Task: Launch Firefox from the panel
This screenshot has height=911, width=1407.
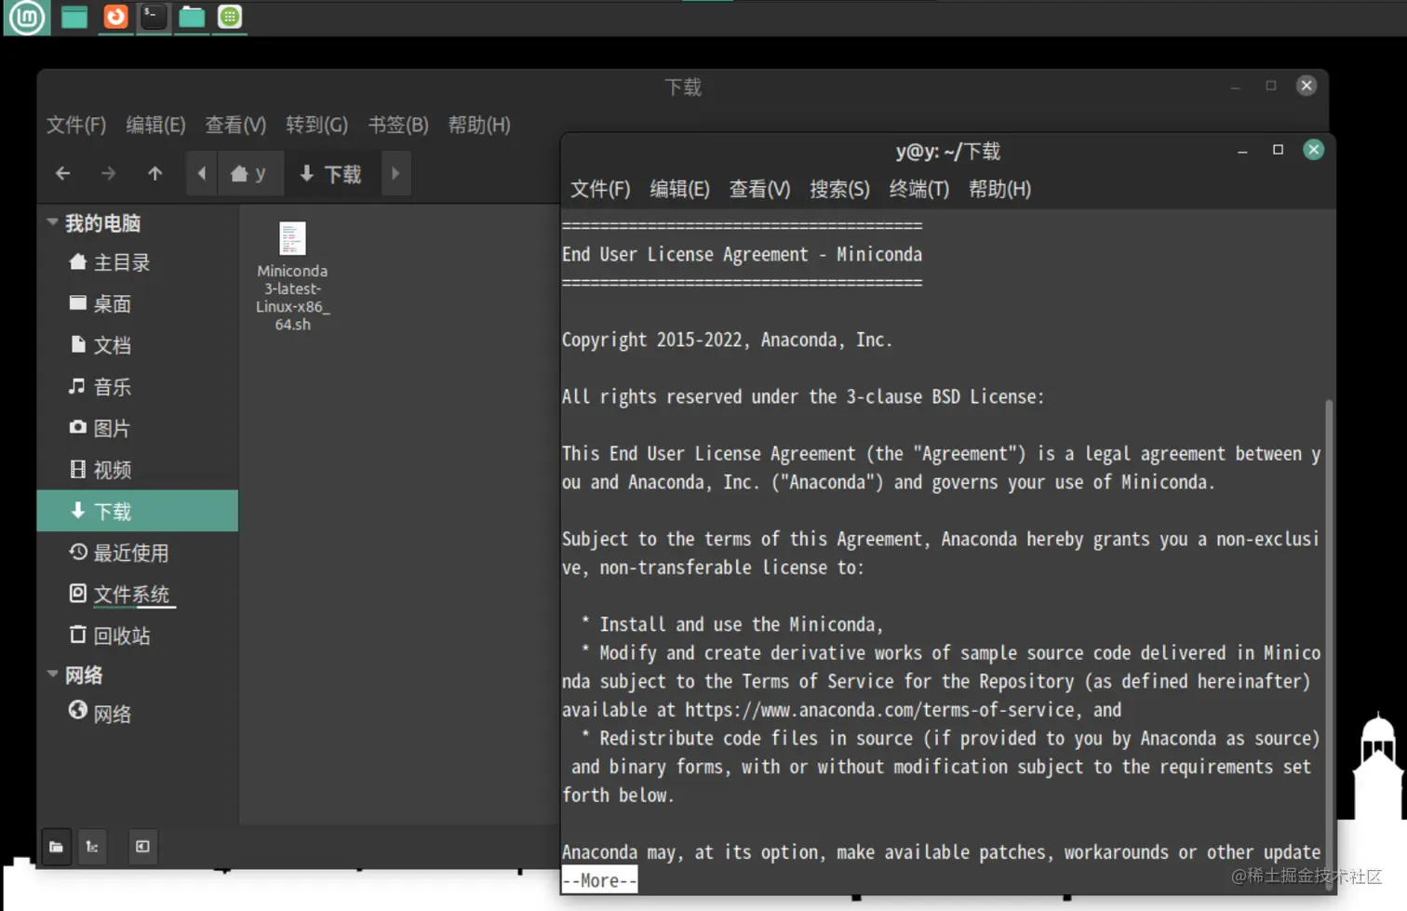Action: (115, 17)
